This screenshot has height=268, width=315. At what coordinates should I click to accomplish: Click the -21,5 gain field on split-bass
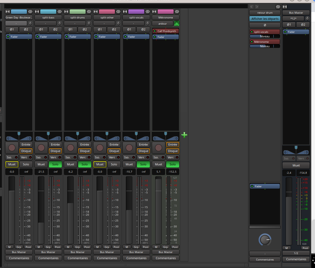pyautogui.click(x=41, y=172)
